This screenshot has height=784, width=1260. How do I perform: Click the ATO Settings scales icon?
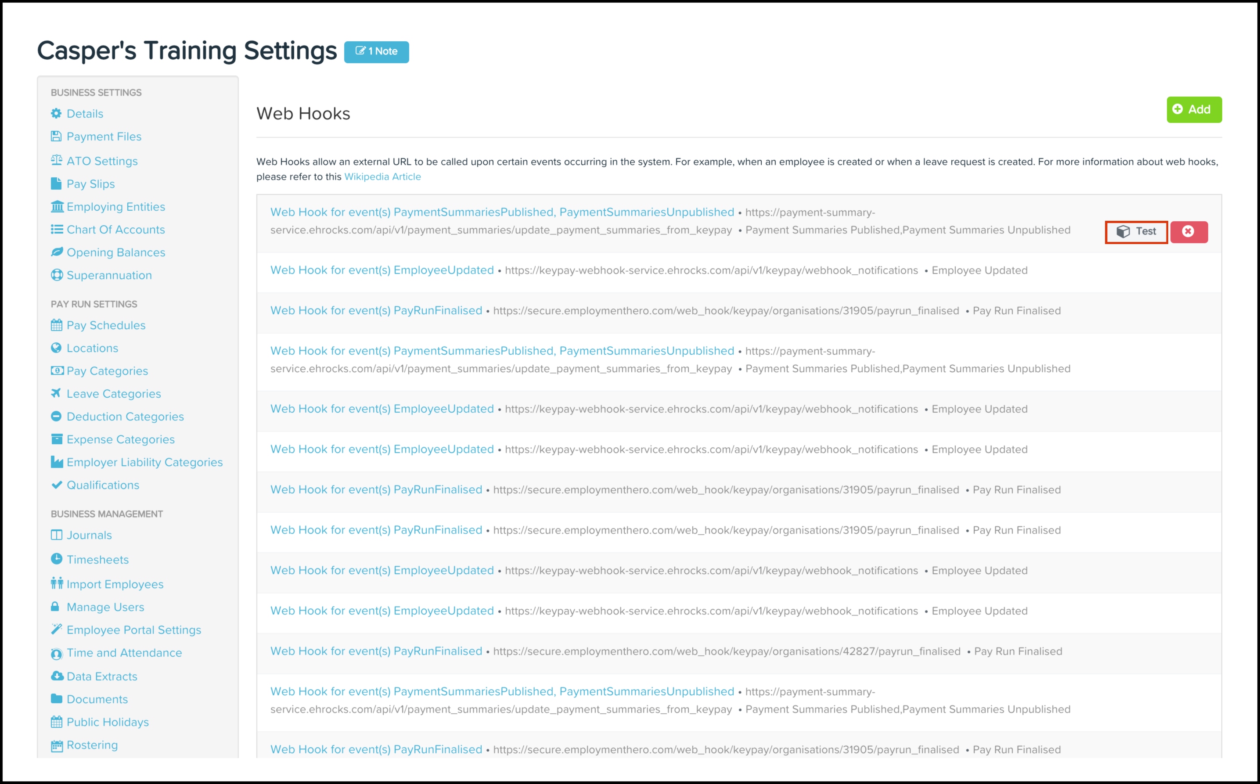pyautogui.click(x=57, y=161)
